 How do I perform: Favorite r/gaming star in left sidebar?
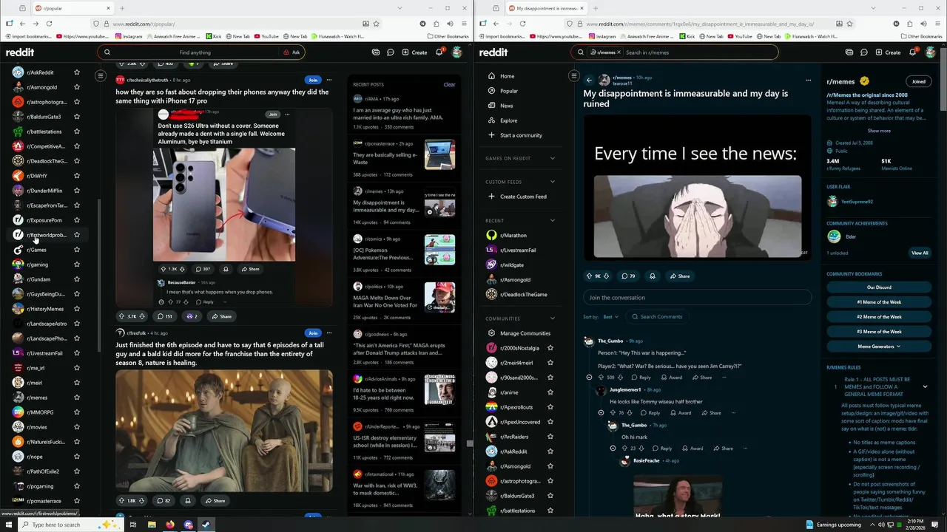pos(76,265)
